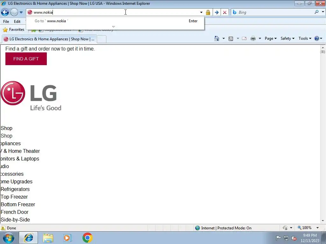Screen dimensions: 326x244
Task: Click 'Internet | Protected Mode: On' status
Action: point(223,228)
